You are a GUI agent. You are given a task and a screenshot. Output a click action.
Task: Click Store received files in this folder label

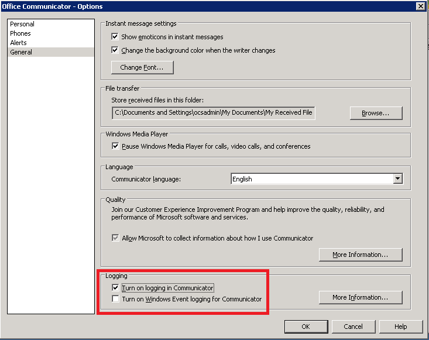click(157, 100)
